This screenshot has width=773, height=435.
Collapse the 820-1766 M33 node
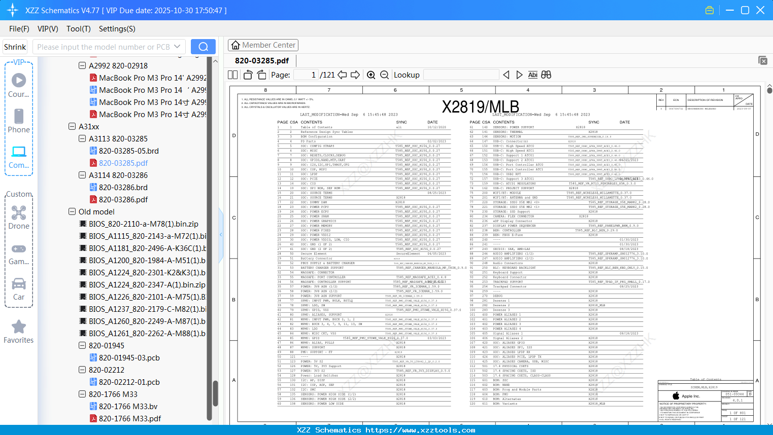pos(82,394)
